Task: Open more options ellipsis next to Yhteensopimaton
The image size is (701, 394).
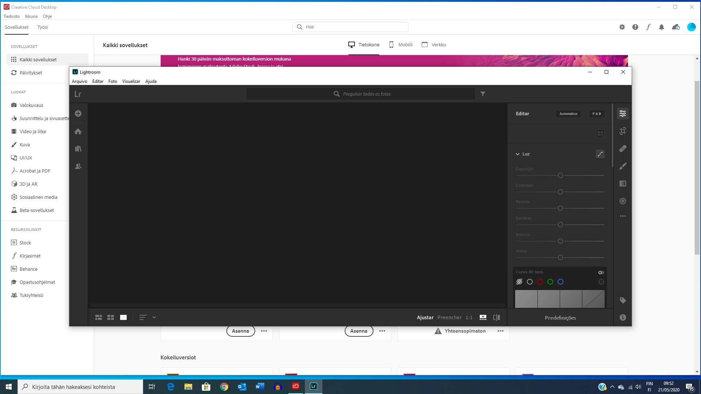Action: [x=500, y=331]
